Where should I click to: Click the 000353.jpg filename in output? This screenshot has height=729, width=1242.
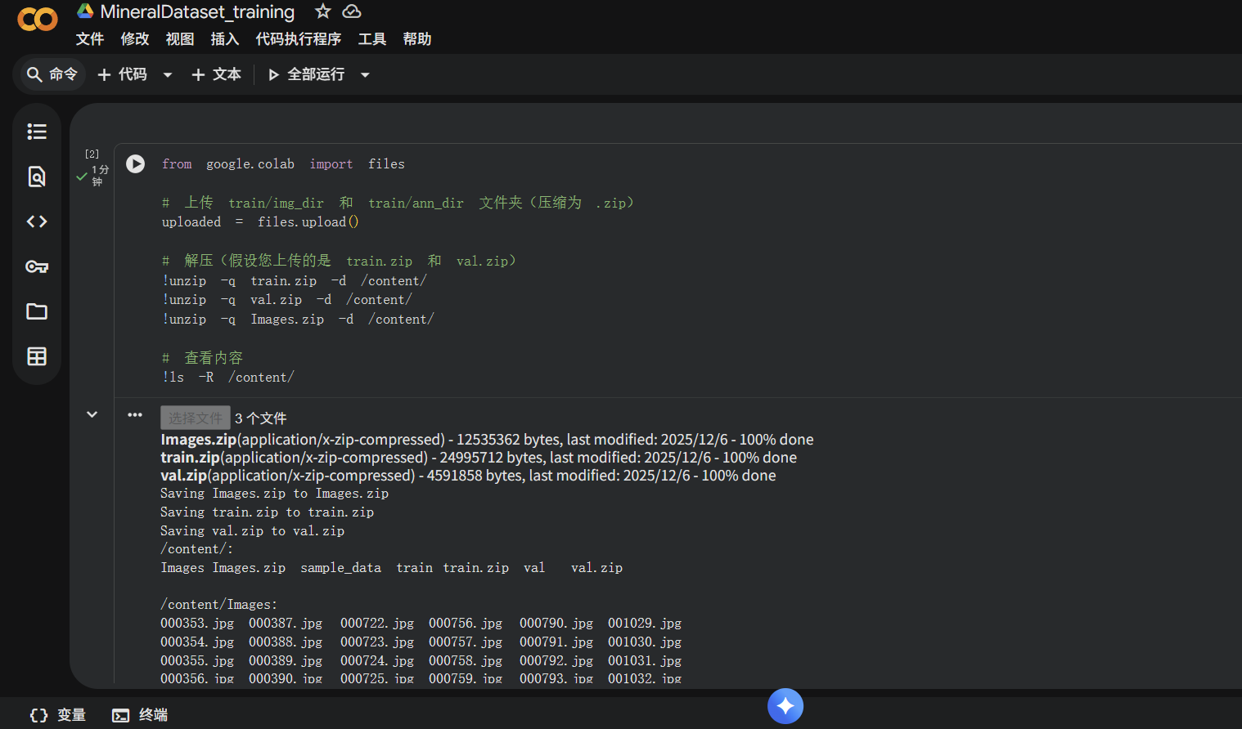click(197, 624)
